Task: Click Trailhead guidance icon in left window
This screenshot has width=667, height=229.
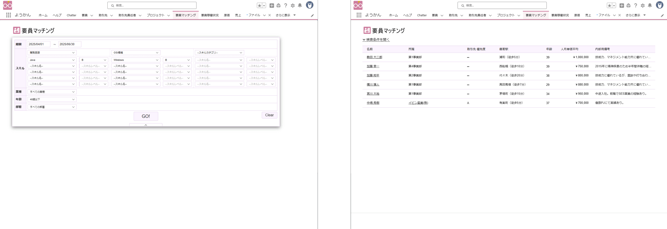Action: 279,5
